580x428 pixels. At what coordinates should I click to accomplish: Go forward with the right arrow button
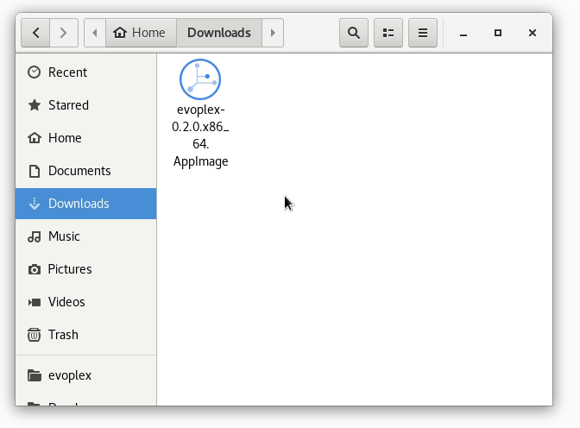64,33
